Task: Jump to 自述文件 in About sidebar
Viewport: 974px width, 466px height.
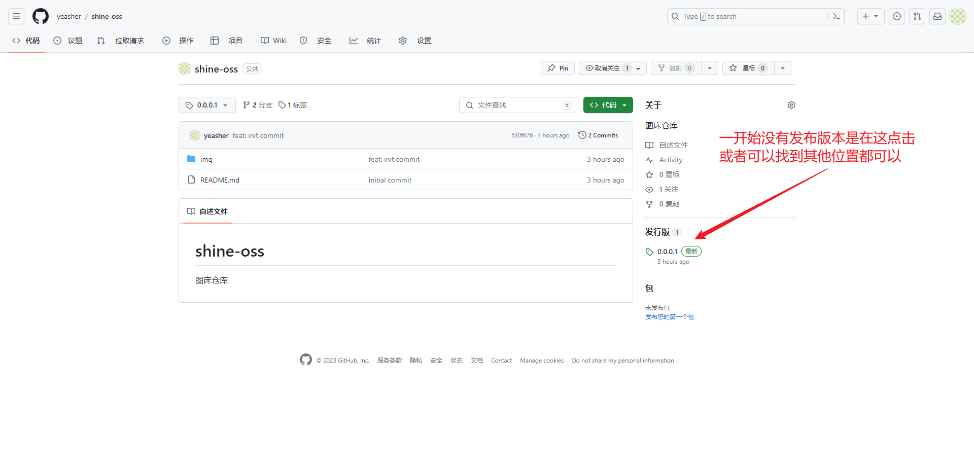Action: [x=667, y=145]
